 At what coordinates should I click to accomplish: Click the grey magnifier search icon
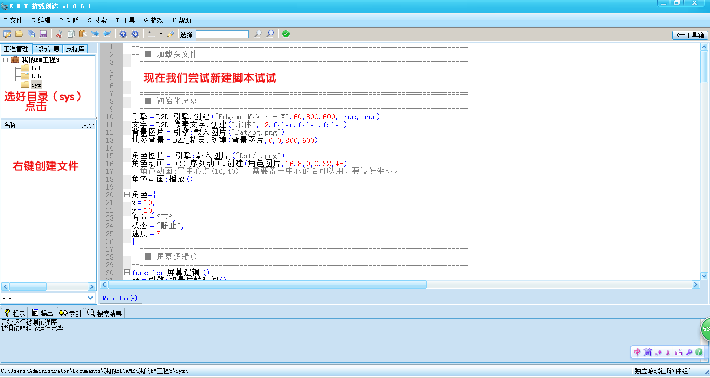coord(258,34)
